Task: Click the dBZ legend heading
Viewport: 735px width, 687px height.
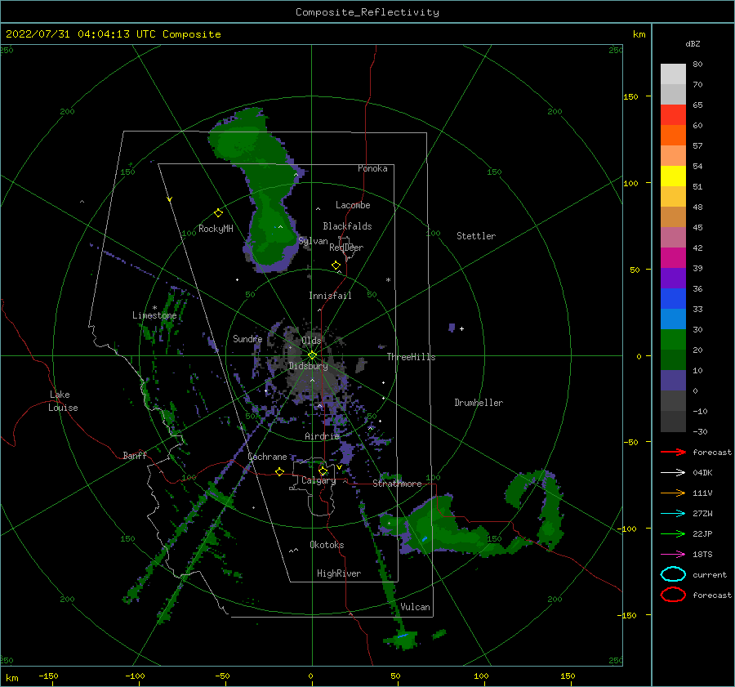Action: coord(693,43)
